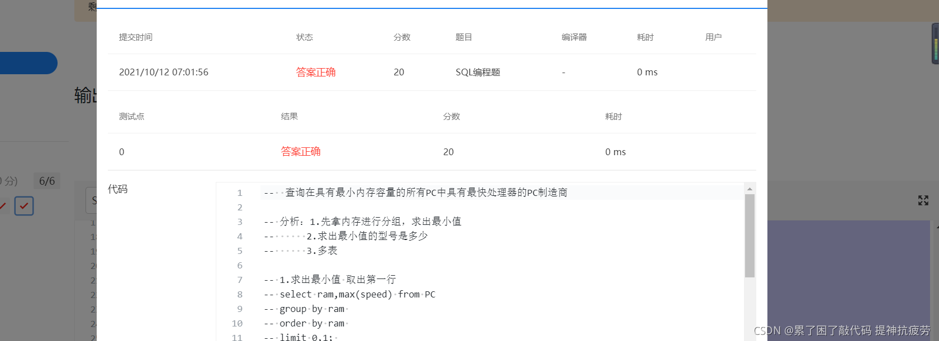This screenshot has height=341, width=939.
Task: Click the submission time 2021/10/12 07:01:56
Action: (x=164, y=72)
